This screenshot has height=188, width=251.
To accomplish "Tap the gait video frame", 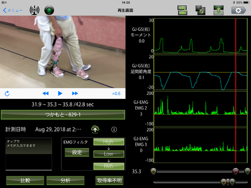I will point(62,52).
